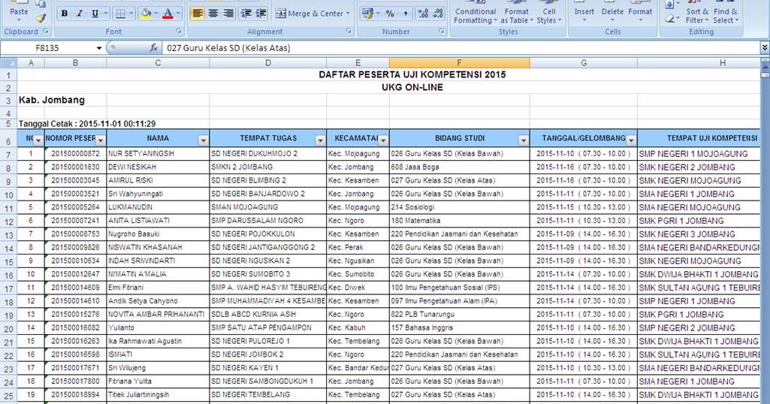
Task: Select column D header
Action: coord(267,63)
